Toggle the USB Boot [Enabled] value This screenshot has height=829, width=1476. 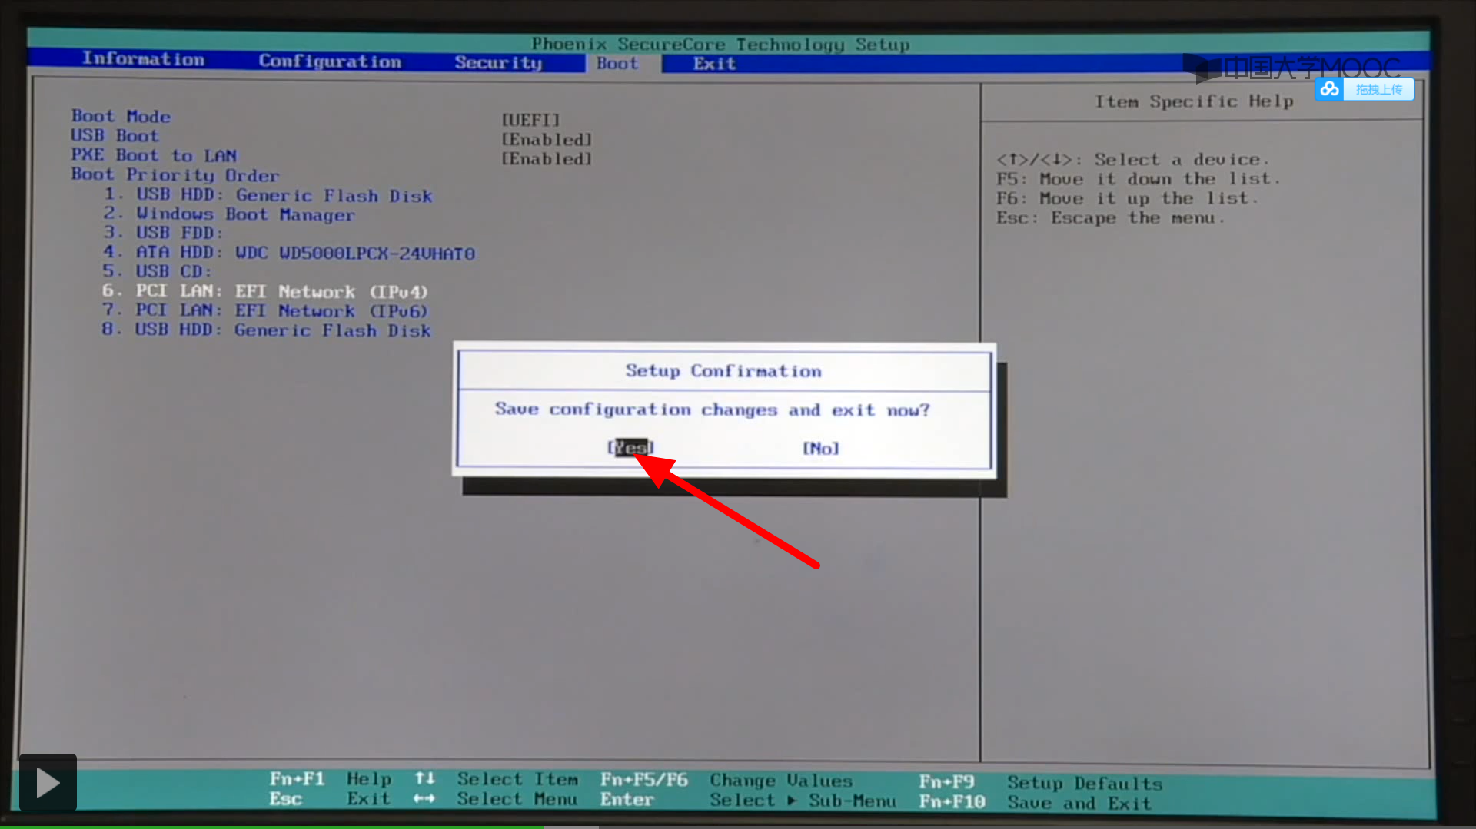(x=547, y=140)
